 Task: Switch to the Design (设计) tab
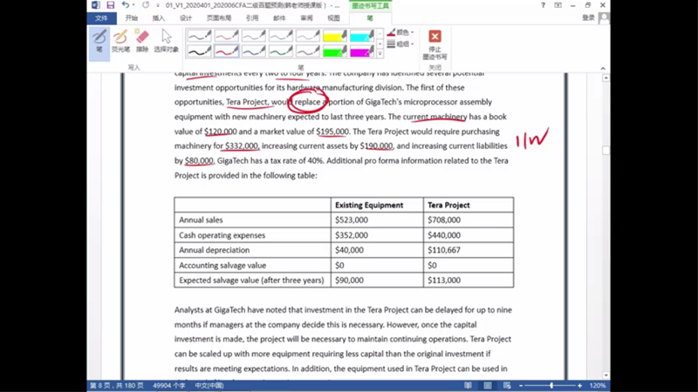click(186, 18)
